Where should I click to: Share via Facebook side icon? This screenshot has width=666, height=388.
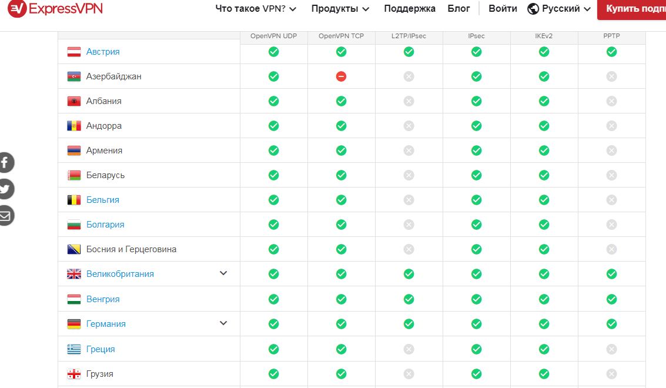point(5,162)
